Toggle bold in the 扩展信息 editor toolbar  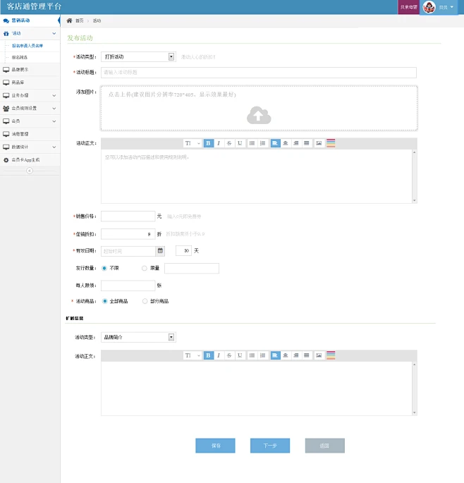click(x=208, y=355)
